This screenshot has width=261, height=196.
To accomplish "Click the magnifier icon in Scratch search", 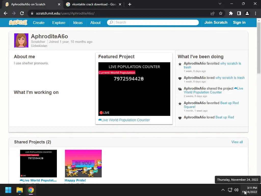I will pos(111,22).
